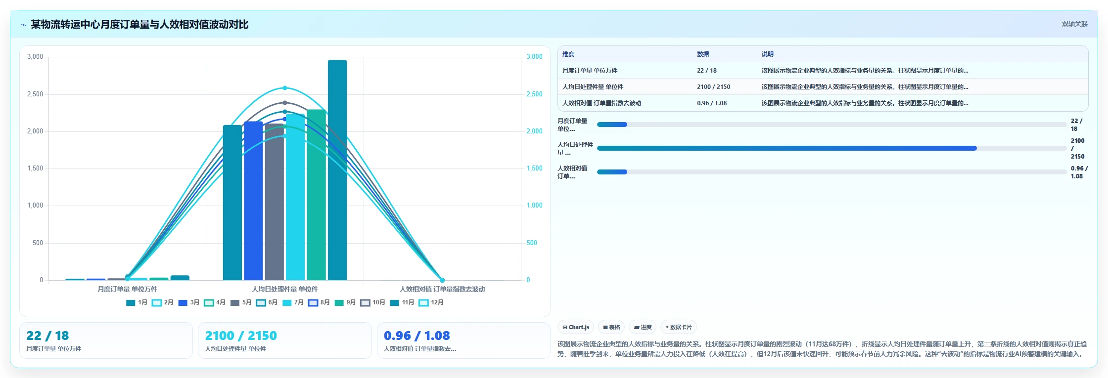Click the 进度 tag chip

(643, 327)
